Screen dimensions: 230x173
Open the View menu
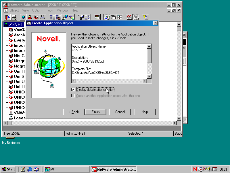pyautogui.click(x=25, y=10)
